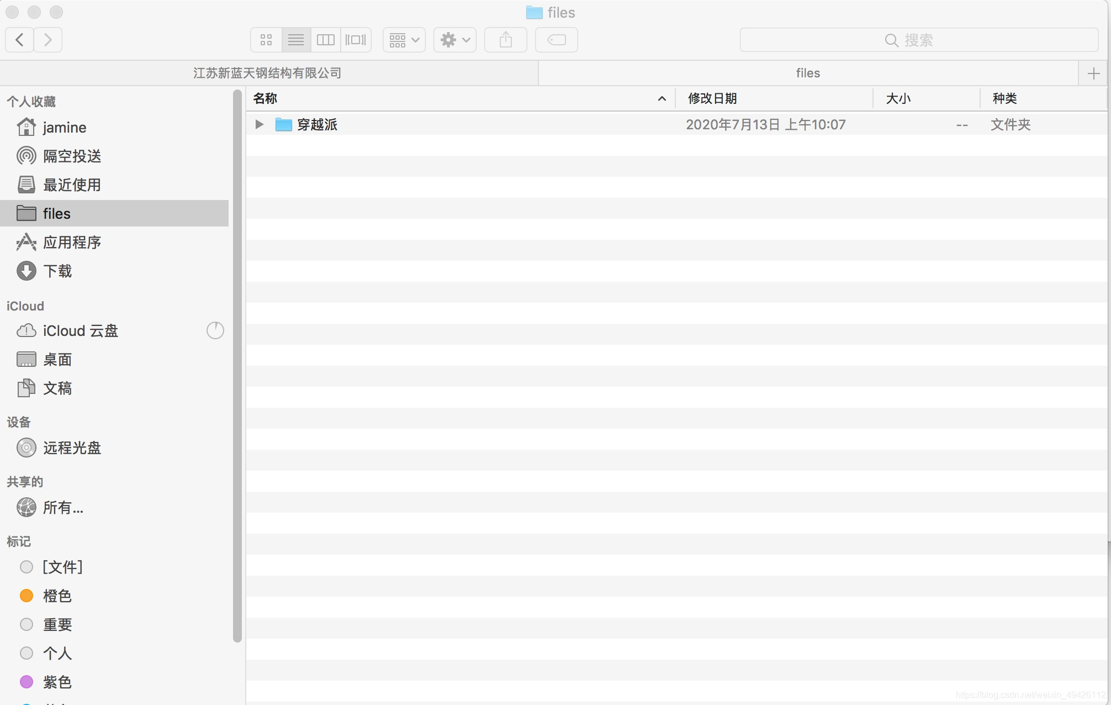This screenshot has height=705, width=1111.
Task: Switch to gallery cover flow view
Action: [356, 40]
